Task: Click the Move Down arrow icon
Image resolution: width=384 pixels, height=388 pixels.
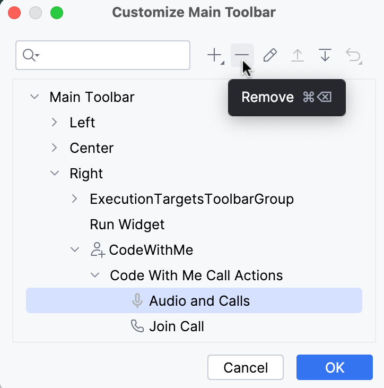Action: (325, 55)
